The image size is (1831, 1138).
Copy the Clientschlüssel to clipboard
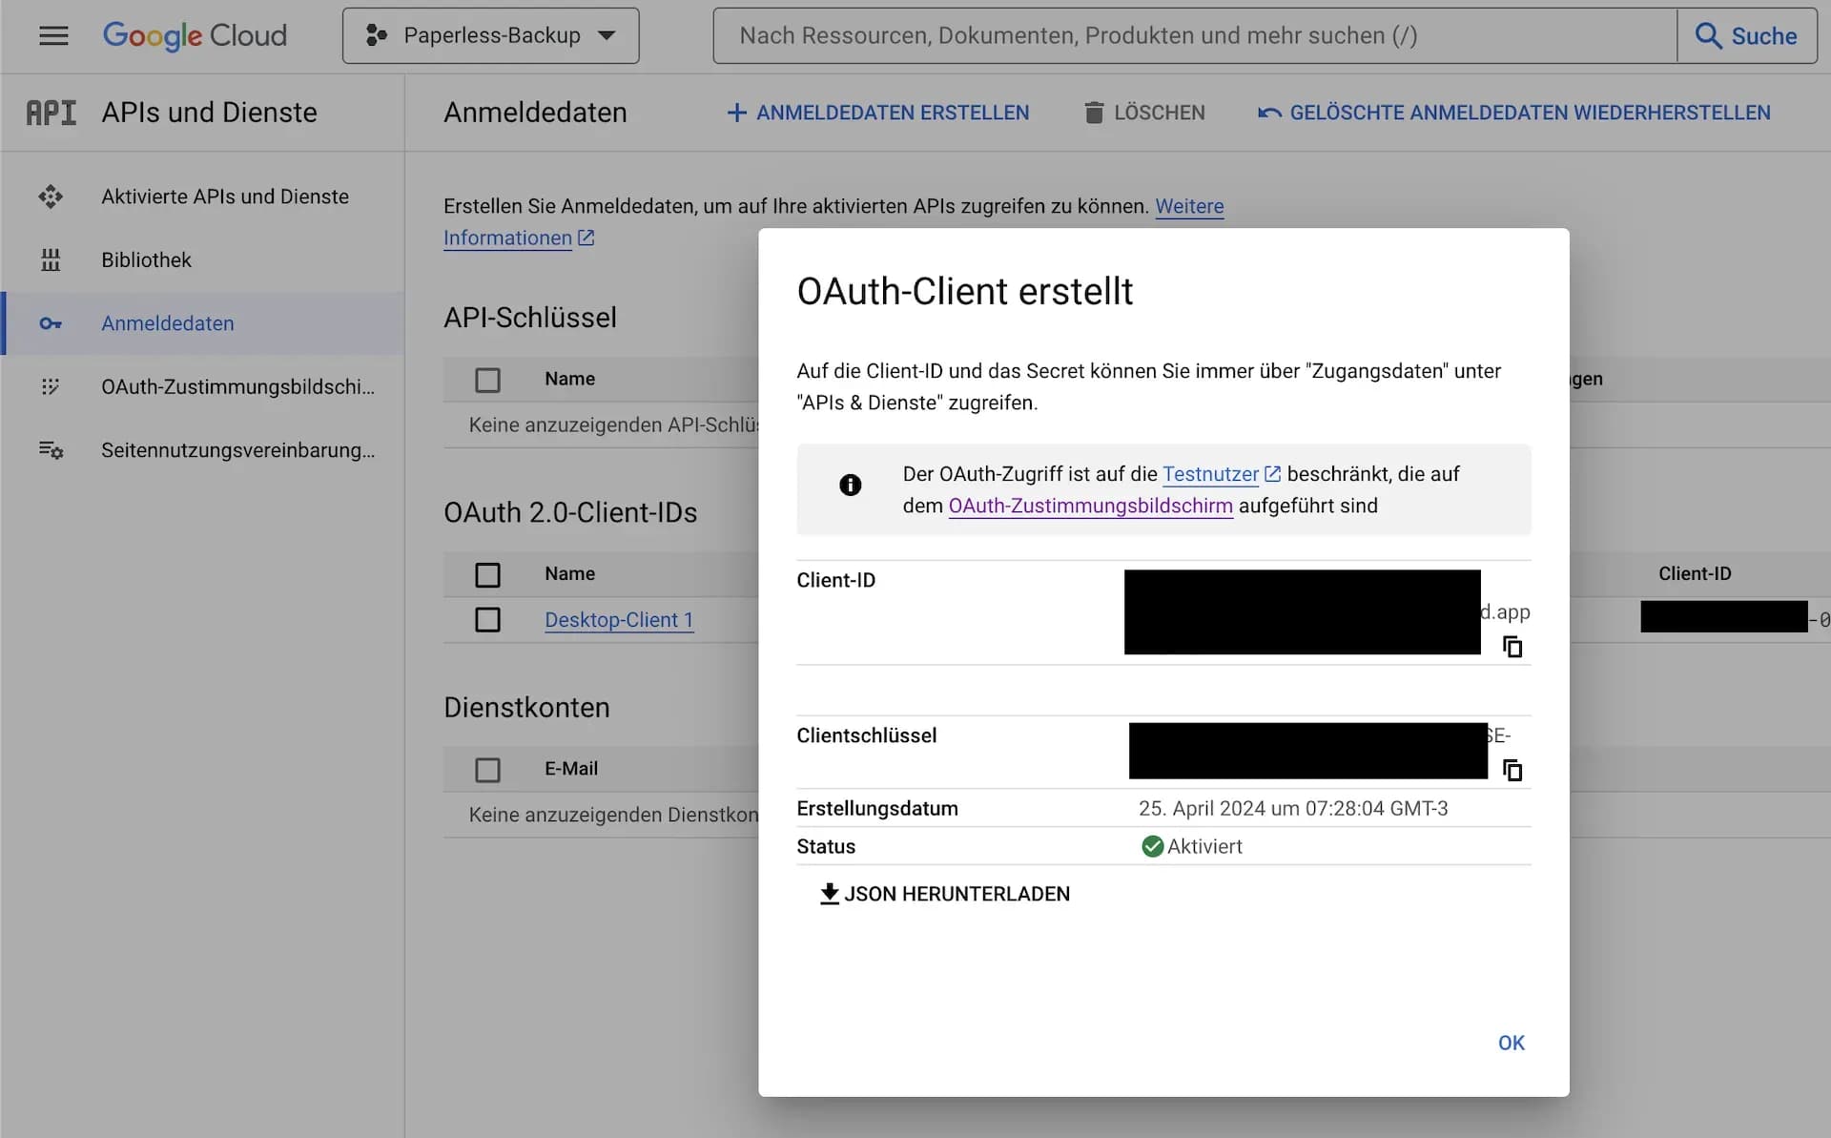(1512, 770)
